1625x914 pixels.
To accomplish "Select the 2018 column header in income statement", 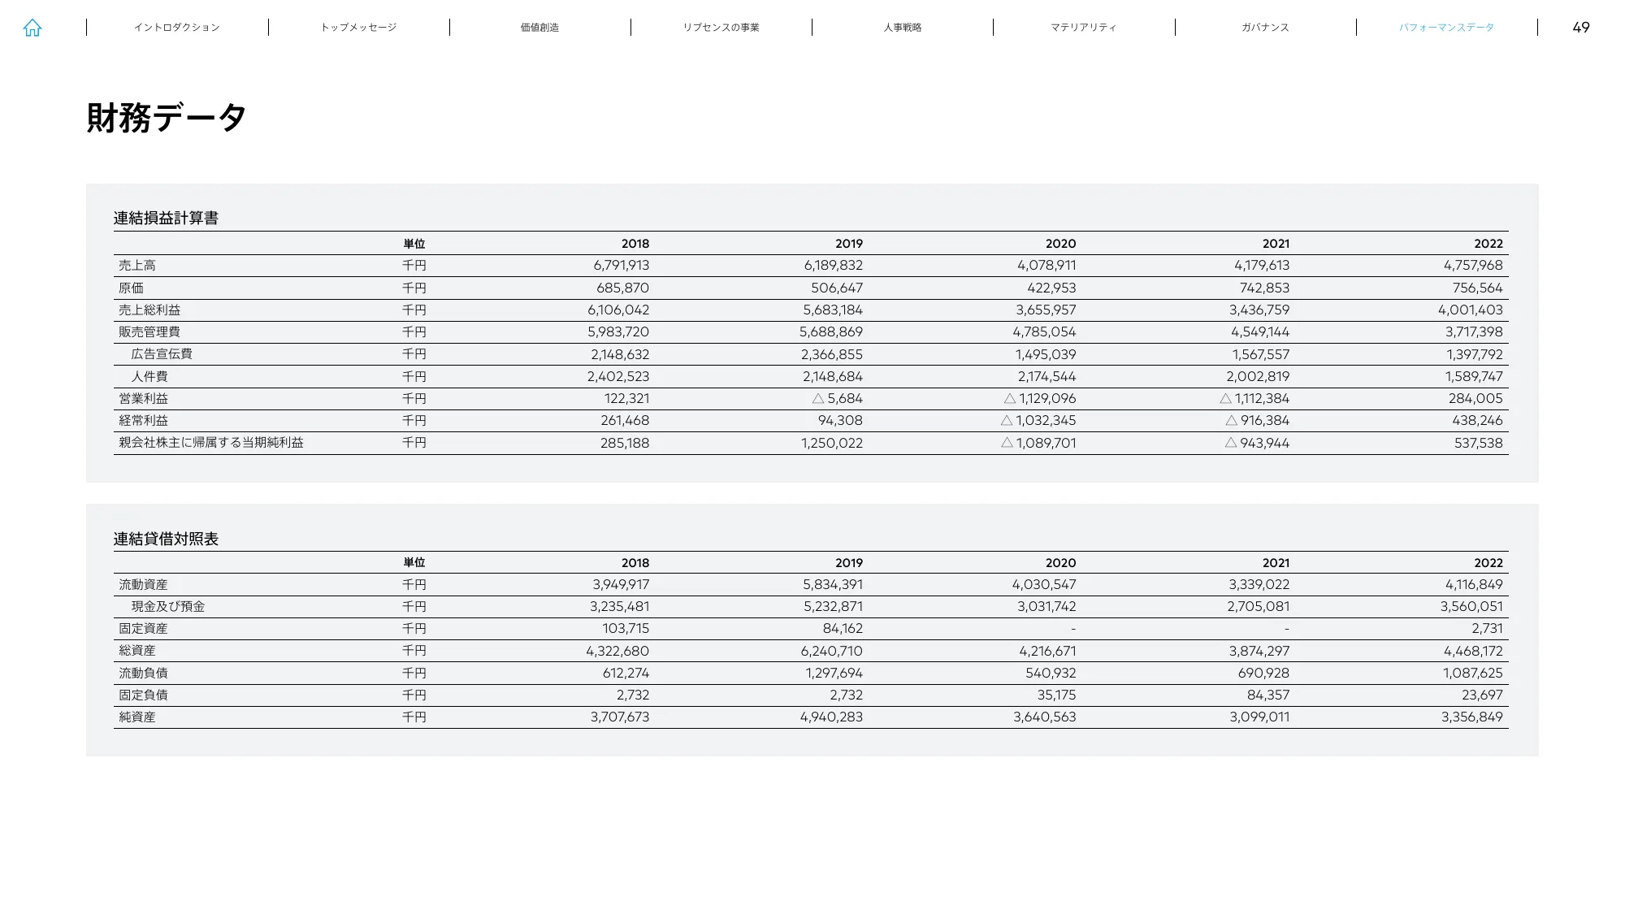I will [x=635, y=243].
